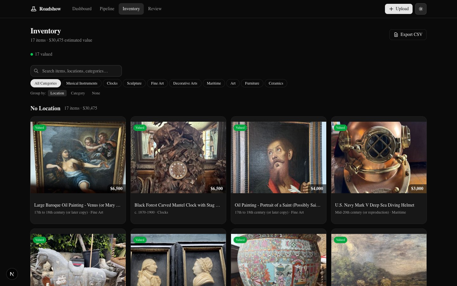Click 'Mid-20th century (or reproduction) · Maritime' text
Viewport: 457px width, 286px height.
[370, 212]
